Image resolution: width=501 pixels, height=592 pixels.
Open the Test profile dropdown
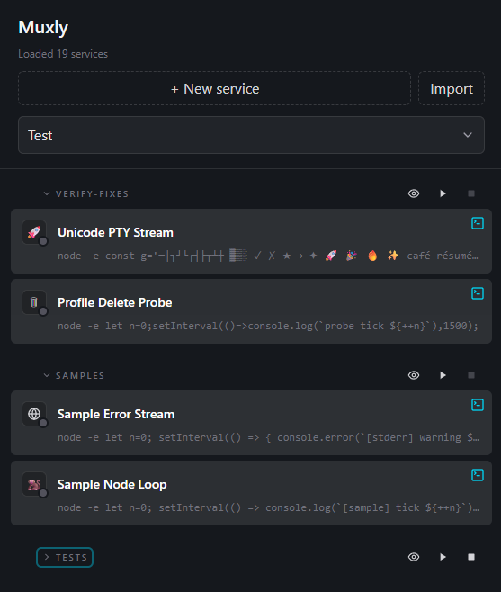click(x=251, y=135)
